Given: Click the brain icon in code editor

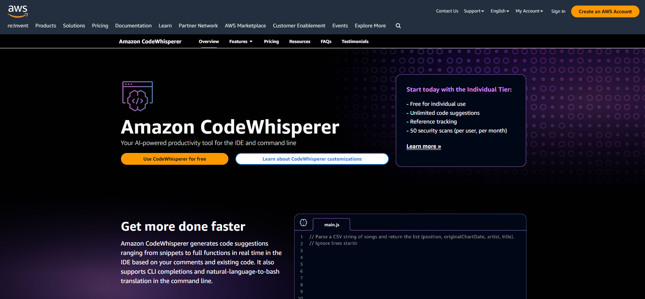Looking at the screenshot, I should tap(304, 223).
